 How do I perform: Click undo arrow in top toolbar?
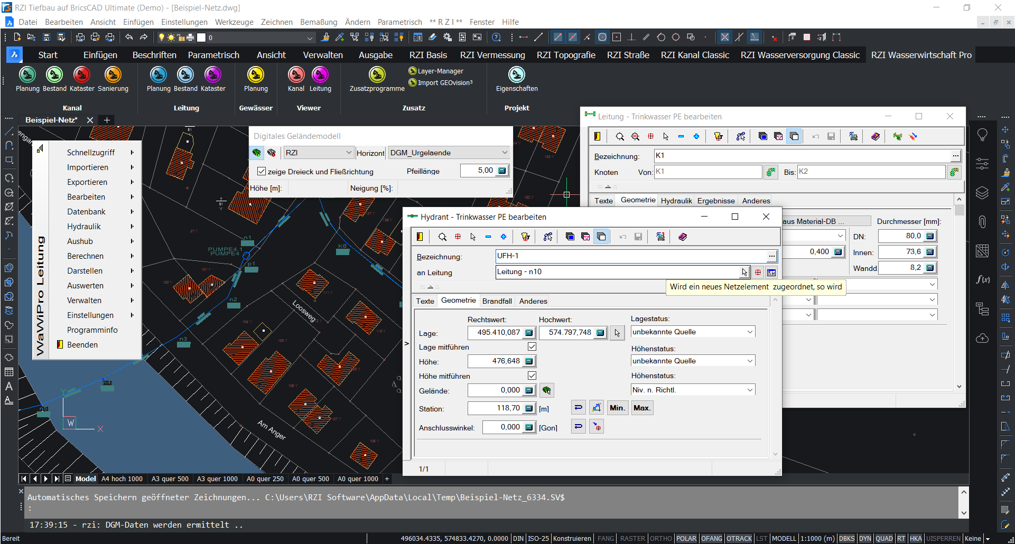click(129, 37)
